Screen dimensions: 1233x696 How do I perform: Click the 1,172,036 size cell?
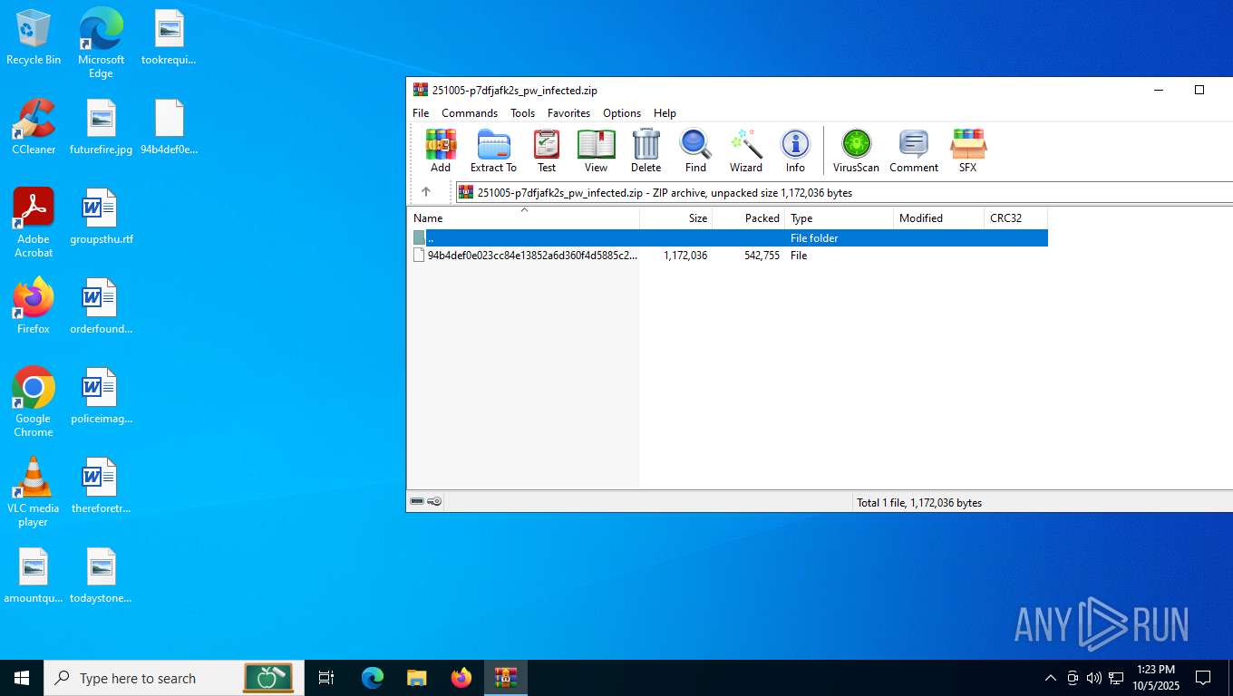685,256
